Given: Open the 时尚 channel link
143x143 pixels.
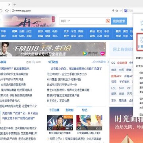Looking at the screenshot, I should pos(41,36).
